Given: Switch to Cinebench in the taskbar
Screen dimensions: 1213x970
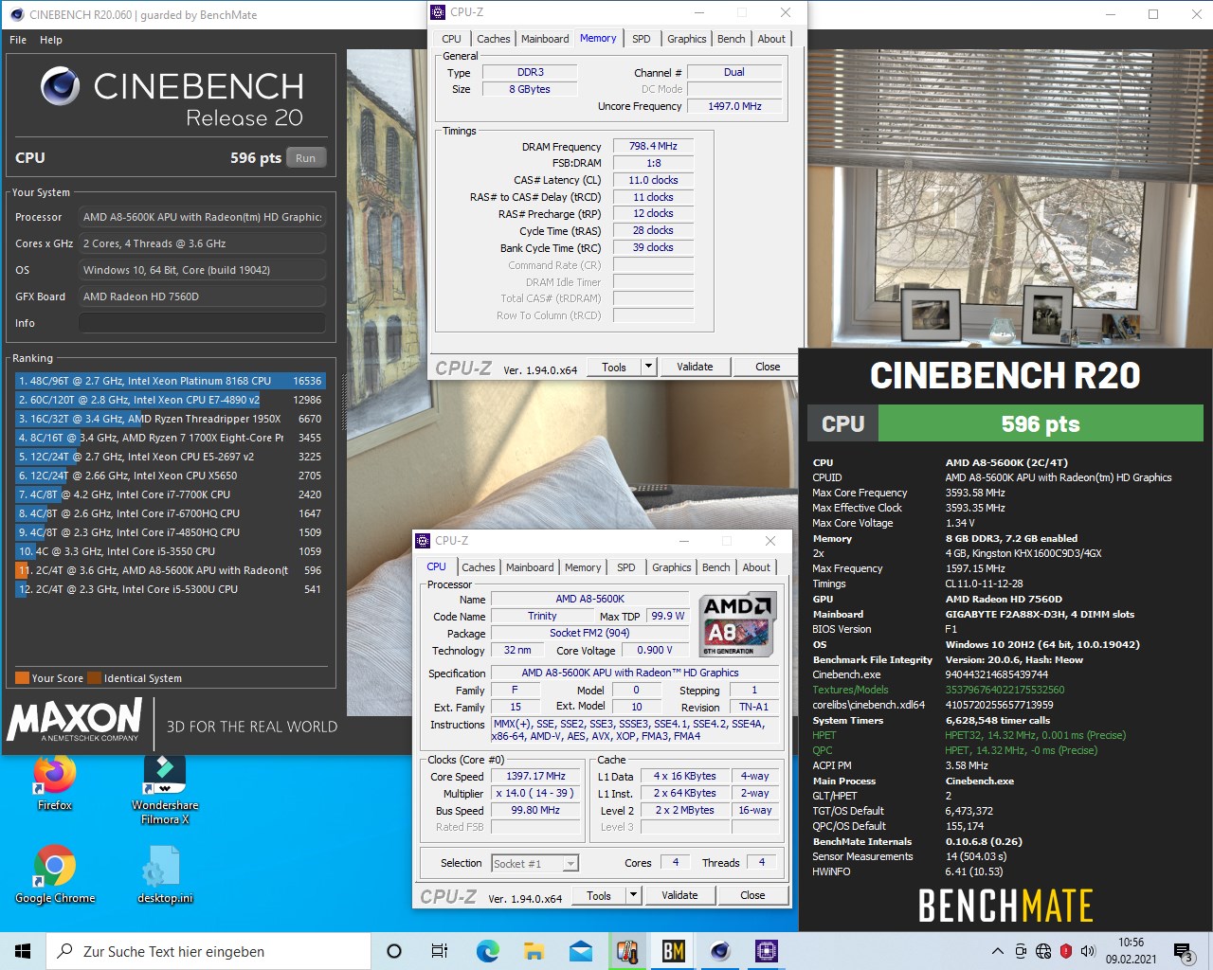Looking at the screenshot, I should [720, 951].
